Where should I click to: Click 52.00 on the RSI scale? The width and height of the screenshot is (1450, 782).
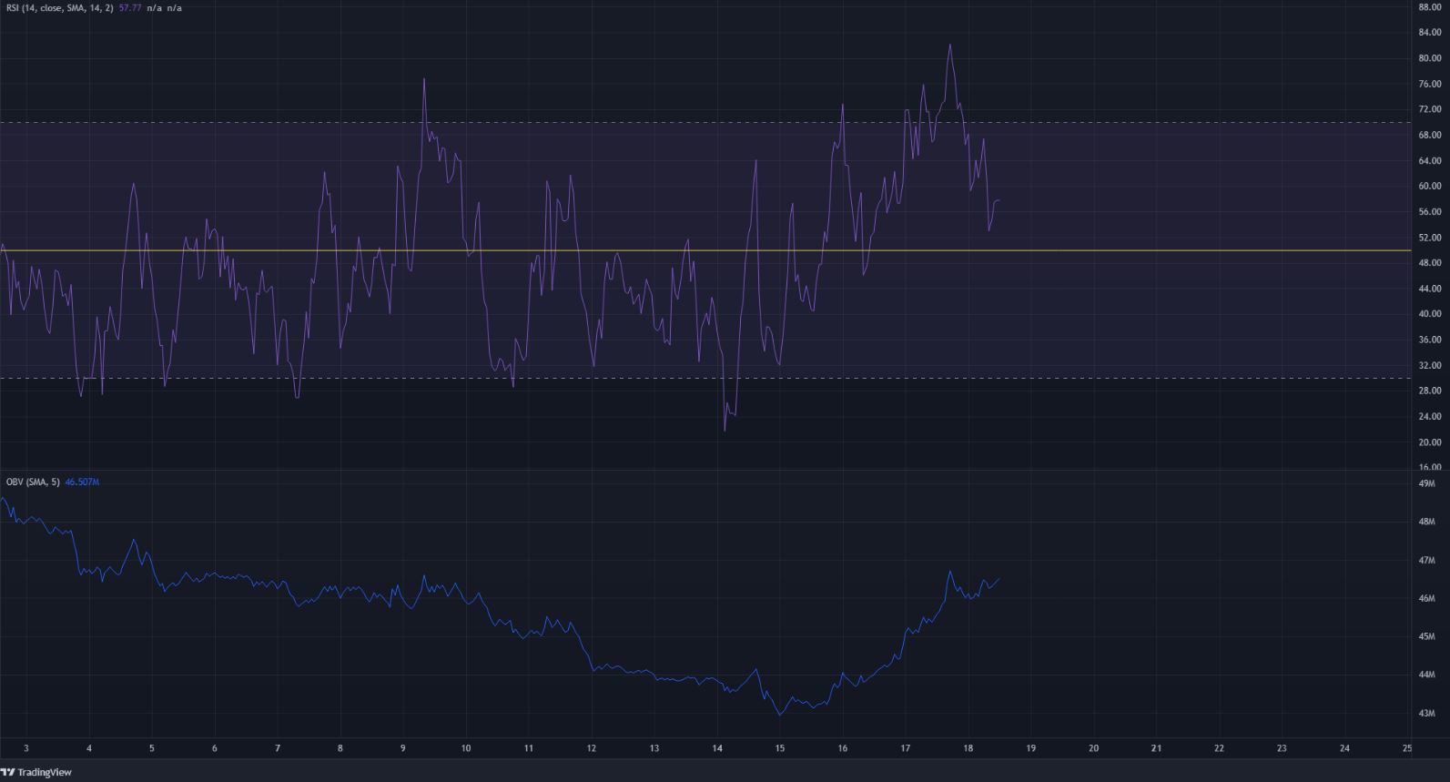tap(1429, 238)
